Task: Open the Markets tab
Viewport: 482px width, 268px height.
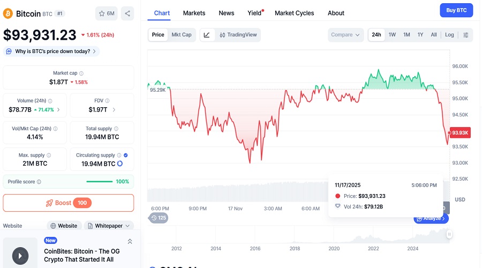Action: click(194, 13)
